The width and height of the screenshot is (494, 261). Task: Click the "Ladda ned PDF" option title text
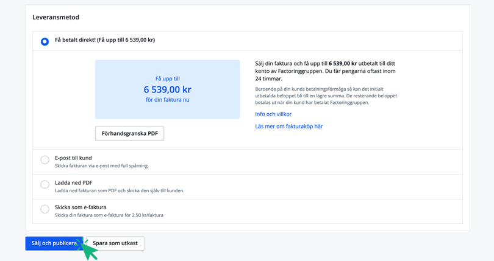click(x=73, y=183)
